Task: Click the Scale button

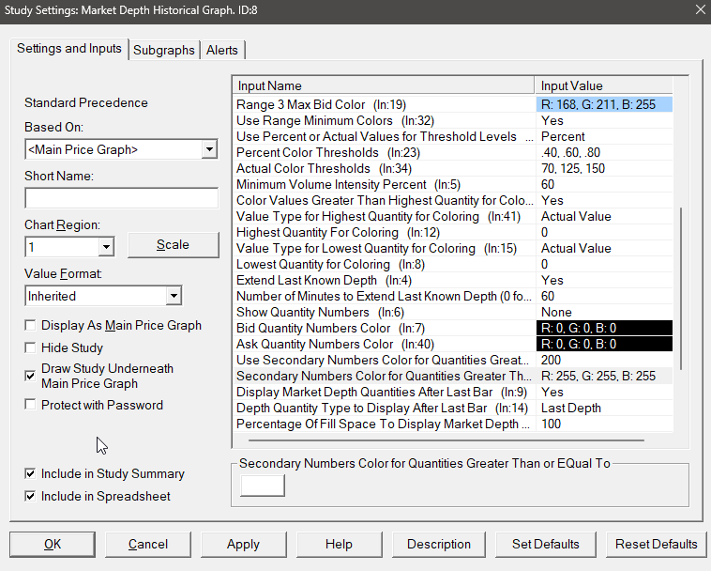Action: pyautogui.click(x=173, y=244)
